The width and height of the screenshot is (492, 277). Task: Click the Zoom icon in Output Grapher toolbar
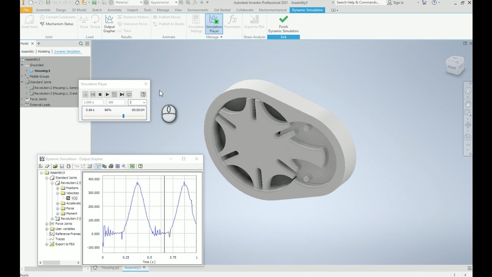[124, 166]
